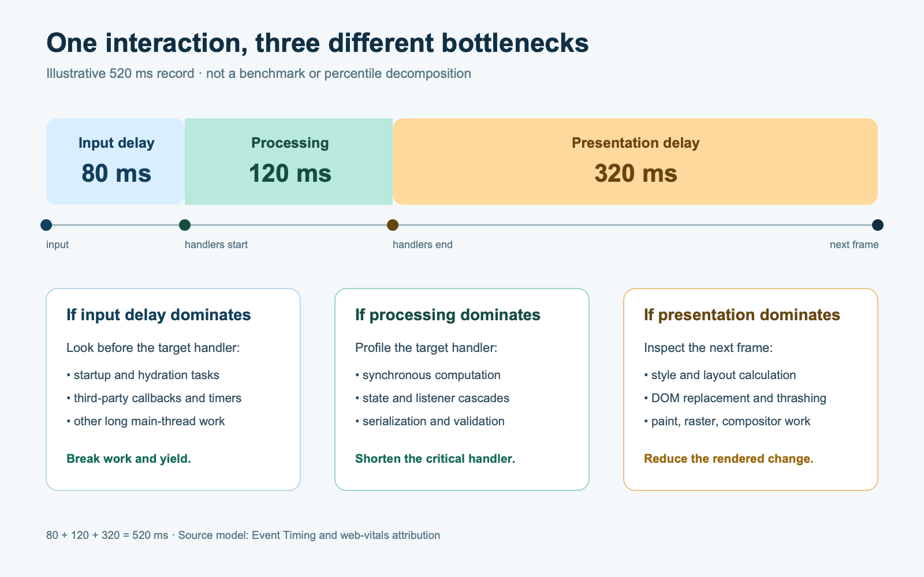Viewport: 924px width, 577px height.
Task: Click the next frame marker dot
Action: (x=878, y=225)
